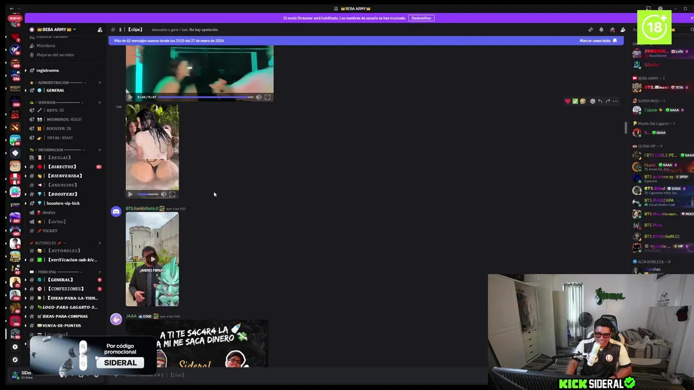Seek the top video progress bar

(205, 97)
